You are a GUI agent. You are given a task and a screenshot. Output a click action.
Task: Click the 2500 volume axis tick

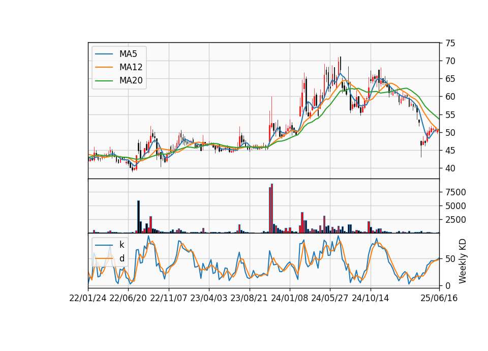point(455,220)
